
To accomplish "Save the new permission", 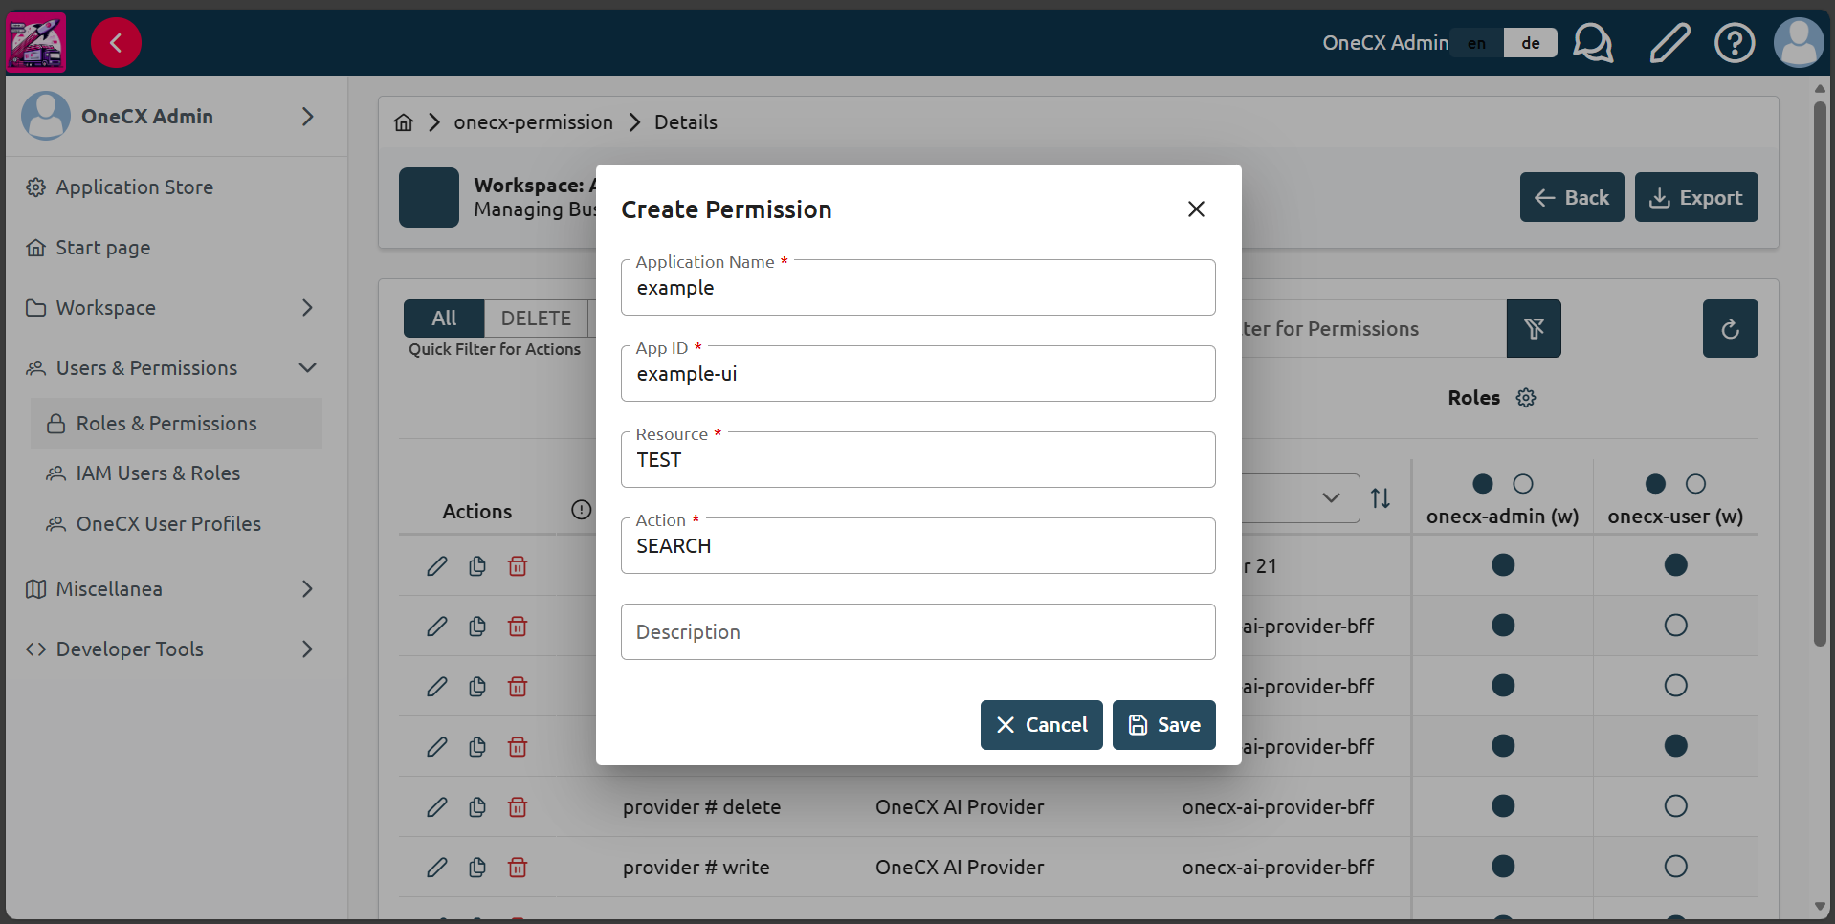I will [1163, 724].
